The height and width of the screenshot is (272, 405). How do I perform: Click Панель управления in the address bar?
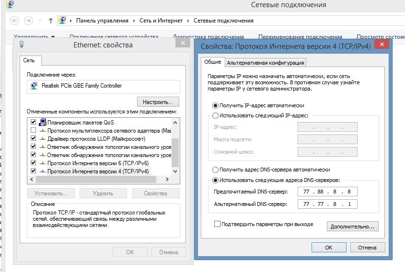[x=102, y=21]
